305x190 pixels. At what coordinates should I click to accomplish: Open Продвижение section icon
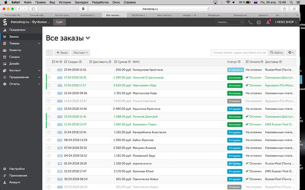click(5, 77)
